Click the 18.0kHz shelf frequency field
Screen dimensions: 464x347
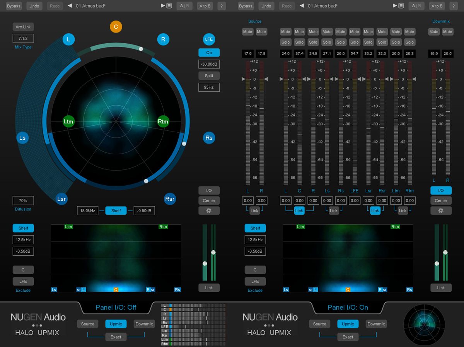pyautogui.click(x=87, y=211)
